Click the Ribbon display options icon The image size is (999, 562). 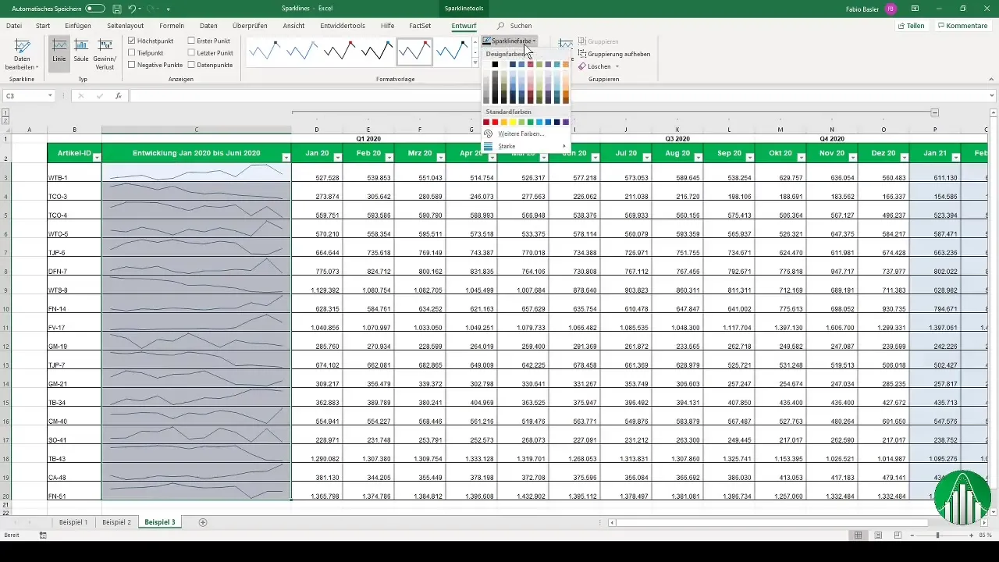tap(915, 9)
